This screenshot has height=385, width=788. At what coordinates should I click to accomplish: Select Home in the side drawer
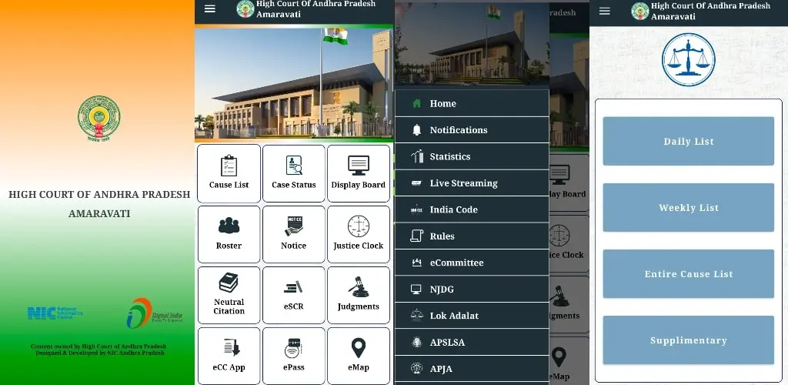[x=472, y=103]
